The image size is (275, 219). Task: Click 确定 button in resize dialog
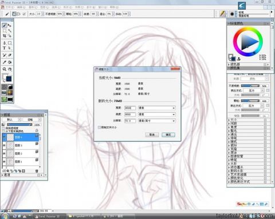[168, 135]
